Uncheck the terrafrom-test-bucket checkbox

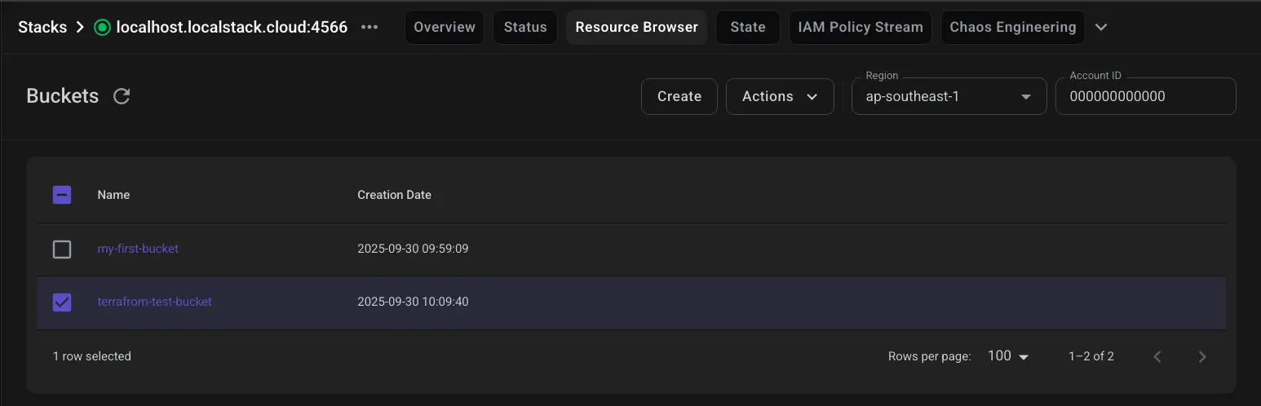coord(62,302)
